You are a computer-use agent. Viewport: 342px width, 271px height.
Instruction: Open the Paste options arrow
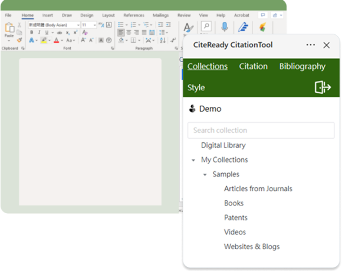[x=9, y=41]
